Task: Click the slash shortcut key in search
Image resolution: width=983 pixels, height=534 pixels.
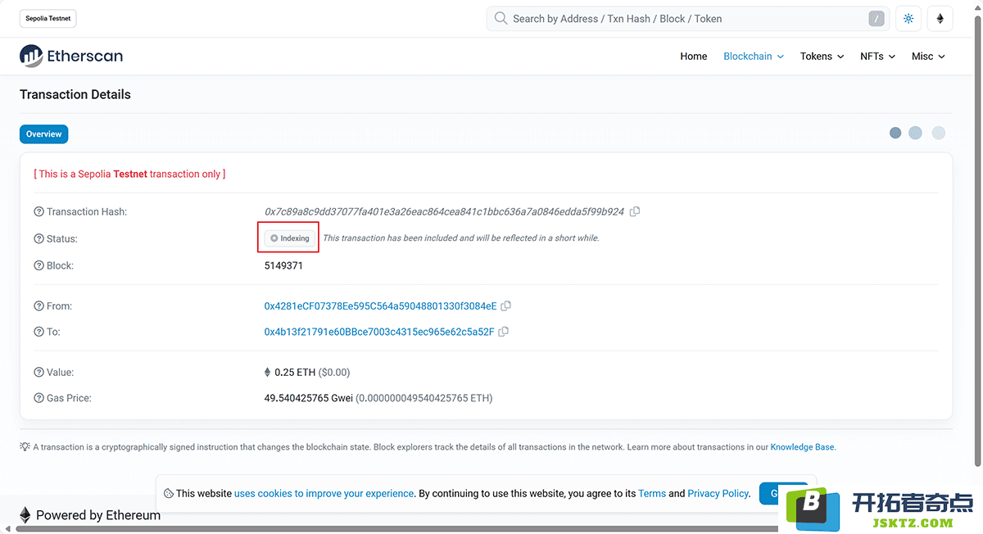Action: click(877, 19)
